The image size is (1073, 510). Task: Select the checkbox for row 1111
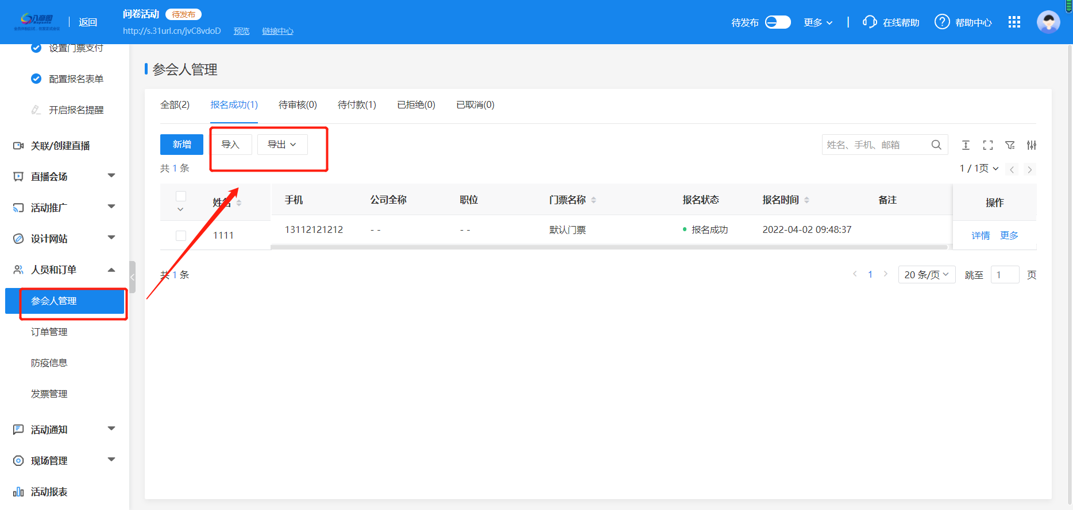(181, 236)
